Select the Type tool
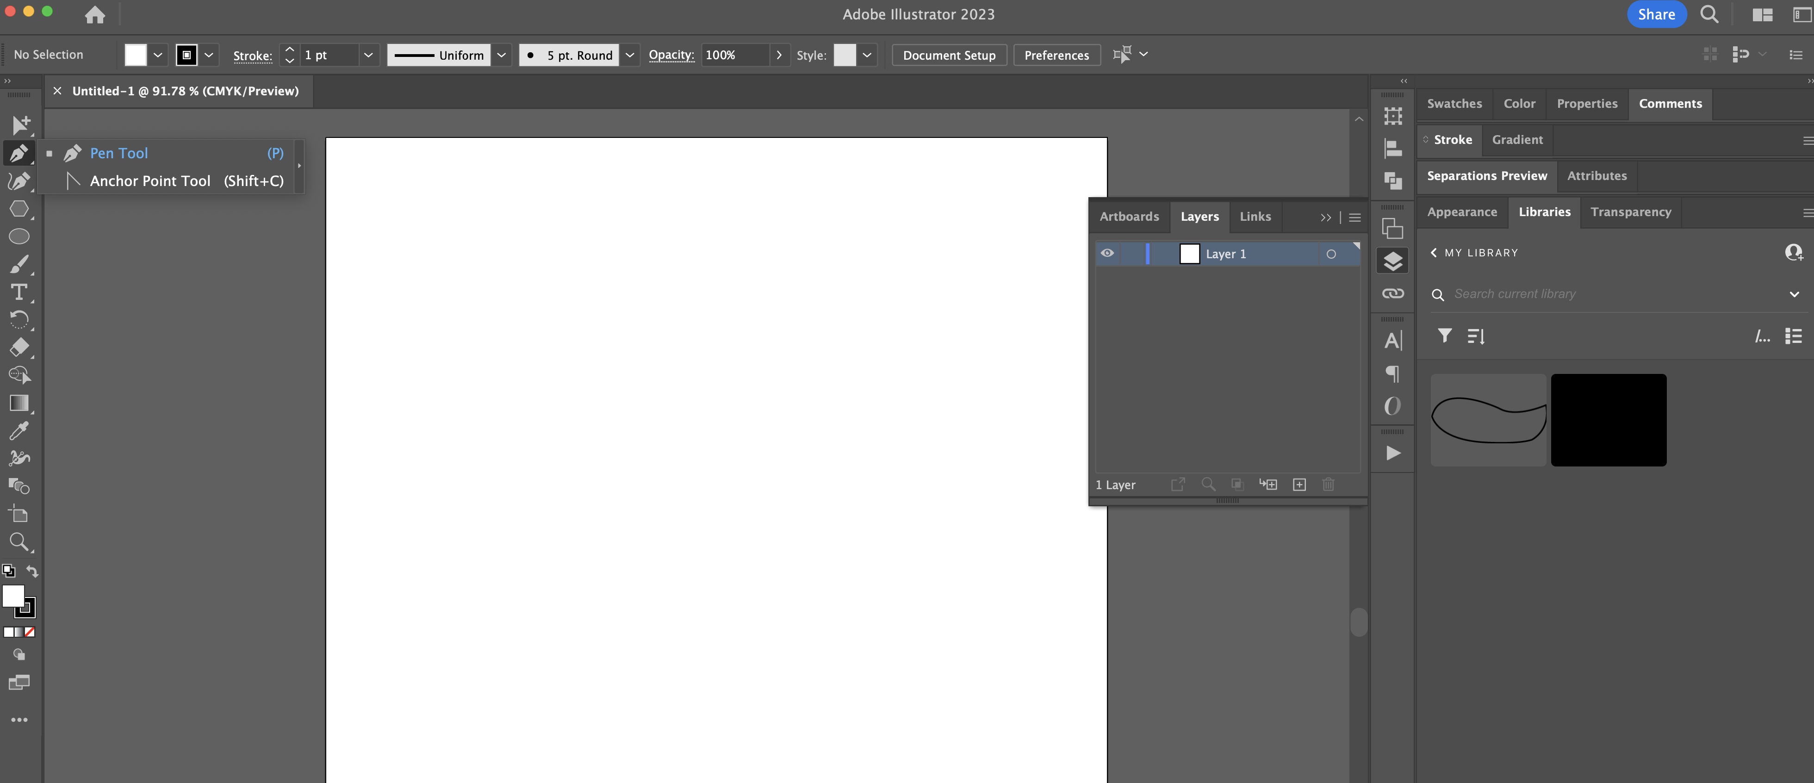This screenshot has width=1814, height=783. [19, 292]
